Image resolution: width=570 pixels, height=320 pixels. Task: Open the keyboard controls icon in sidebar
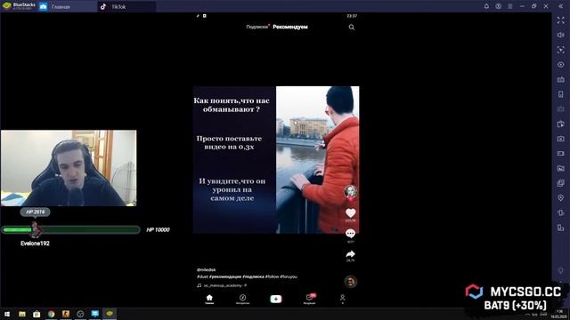click(x=561, y=79)
